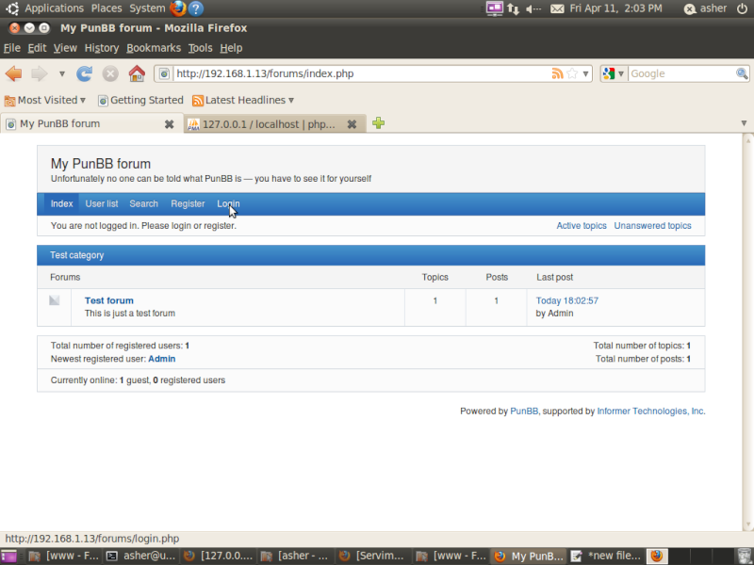
Task: Bookmark this page with the star icon
Action: pos(572,73)
